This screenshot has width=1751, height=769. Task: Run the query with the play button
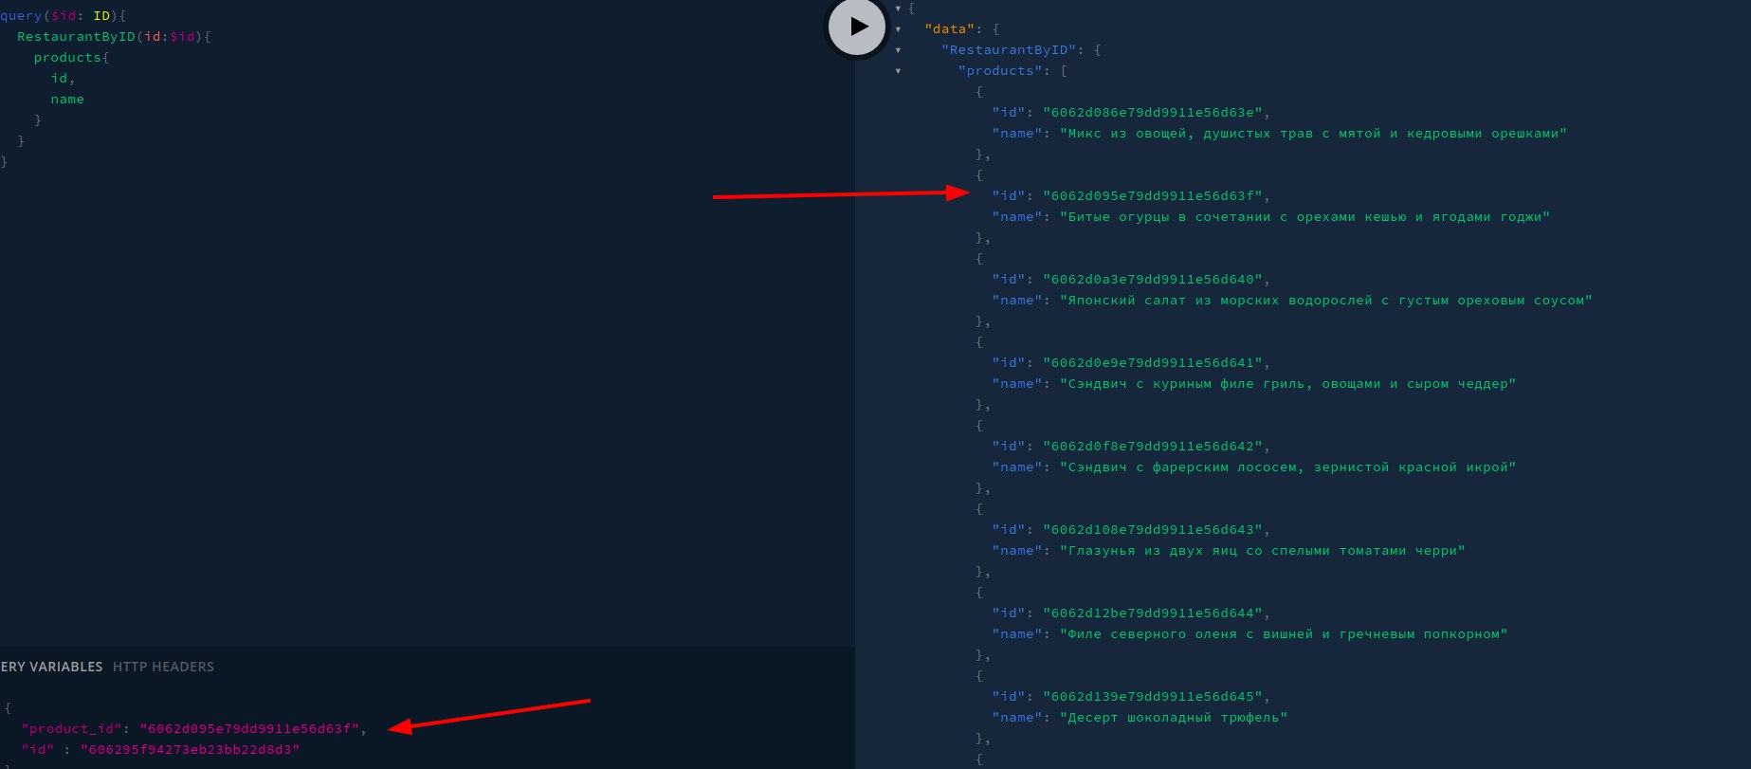pos(857,27)
